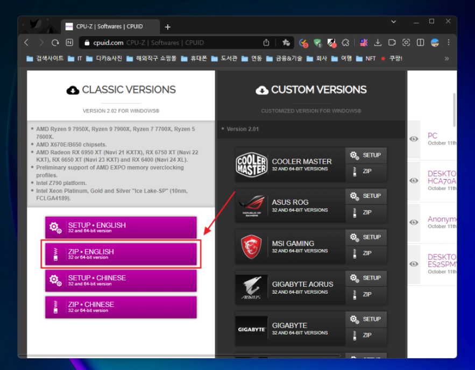The image size is (475, 370).
Task: Open the green shield extension icon
Action: point(317,43)
